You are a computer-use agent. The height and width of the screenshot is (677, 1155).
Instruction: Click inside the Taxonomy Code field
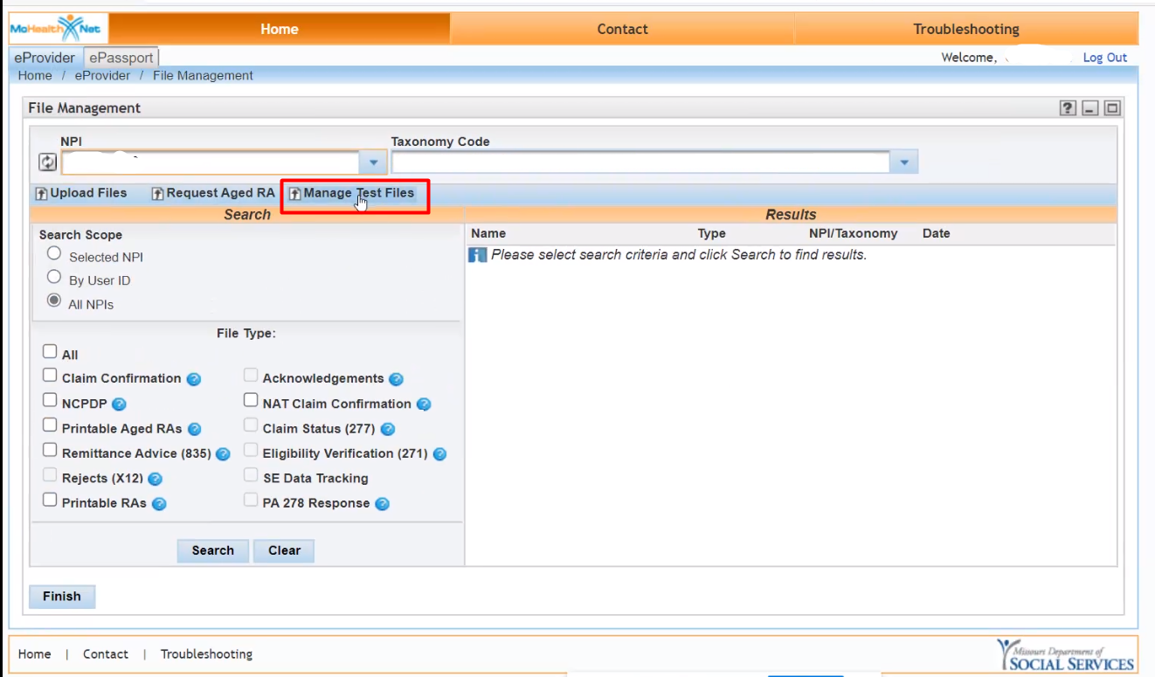(x=640, y=162)
